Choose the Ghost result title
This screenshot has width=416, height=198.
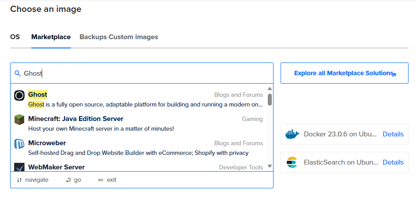[x=38, y=95]
